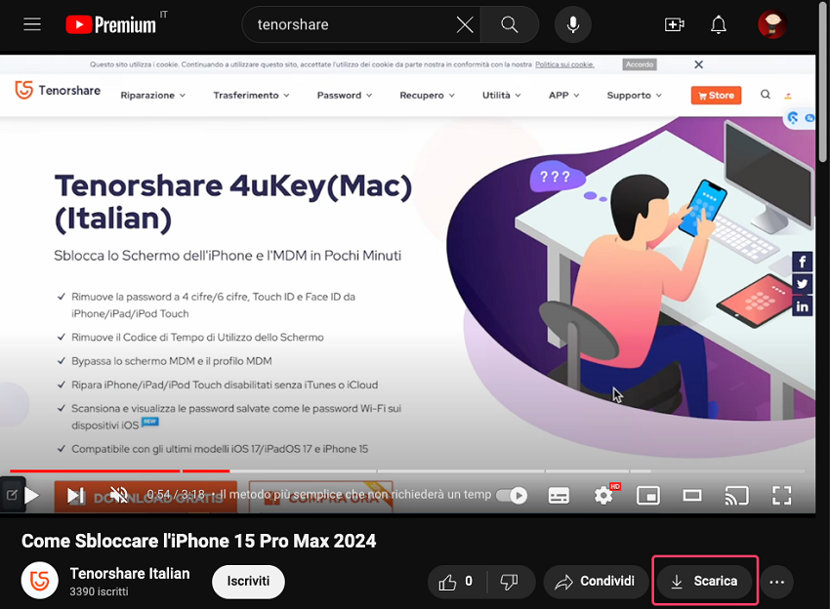Run search with the magnifier button

(x=509, y=24)
